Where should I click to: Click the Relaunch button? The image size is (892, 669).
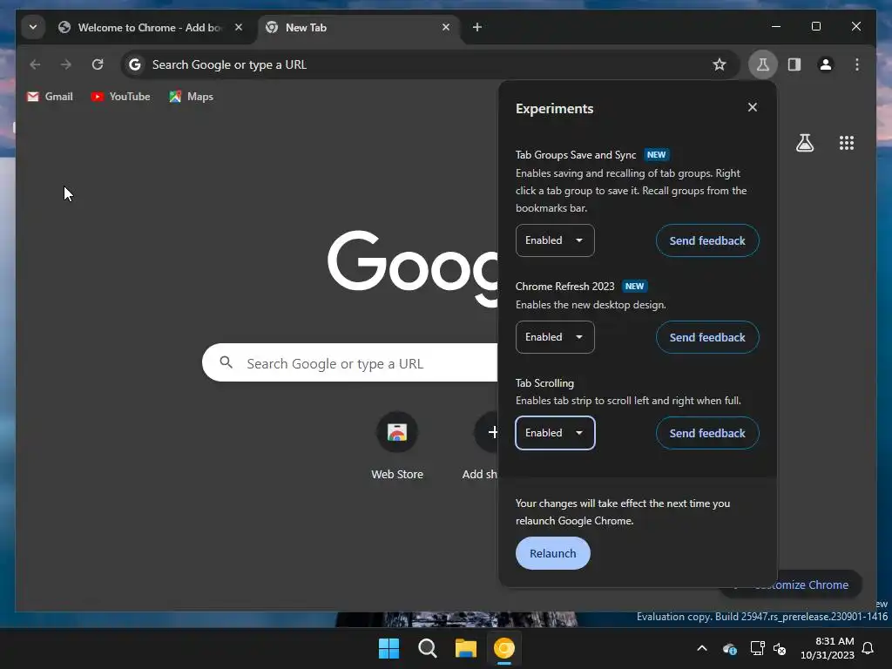(x=552, y=553)
